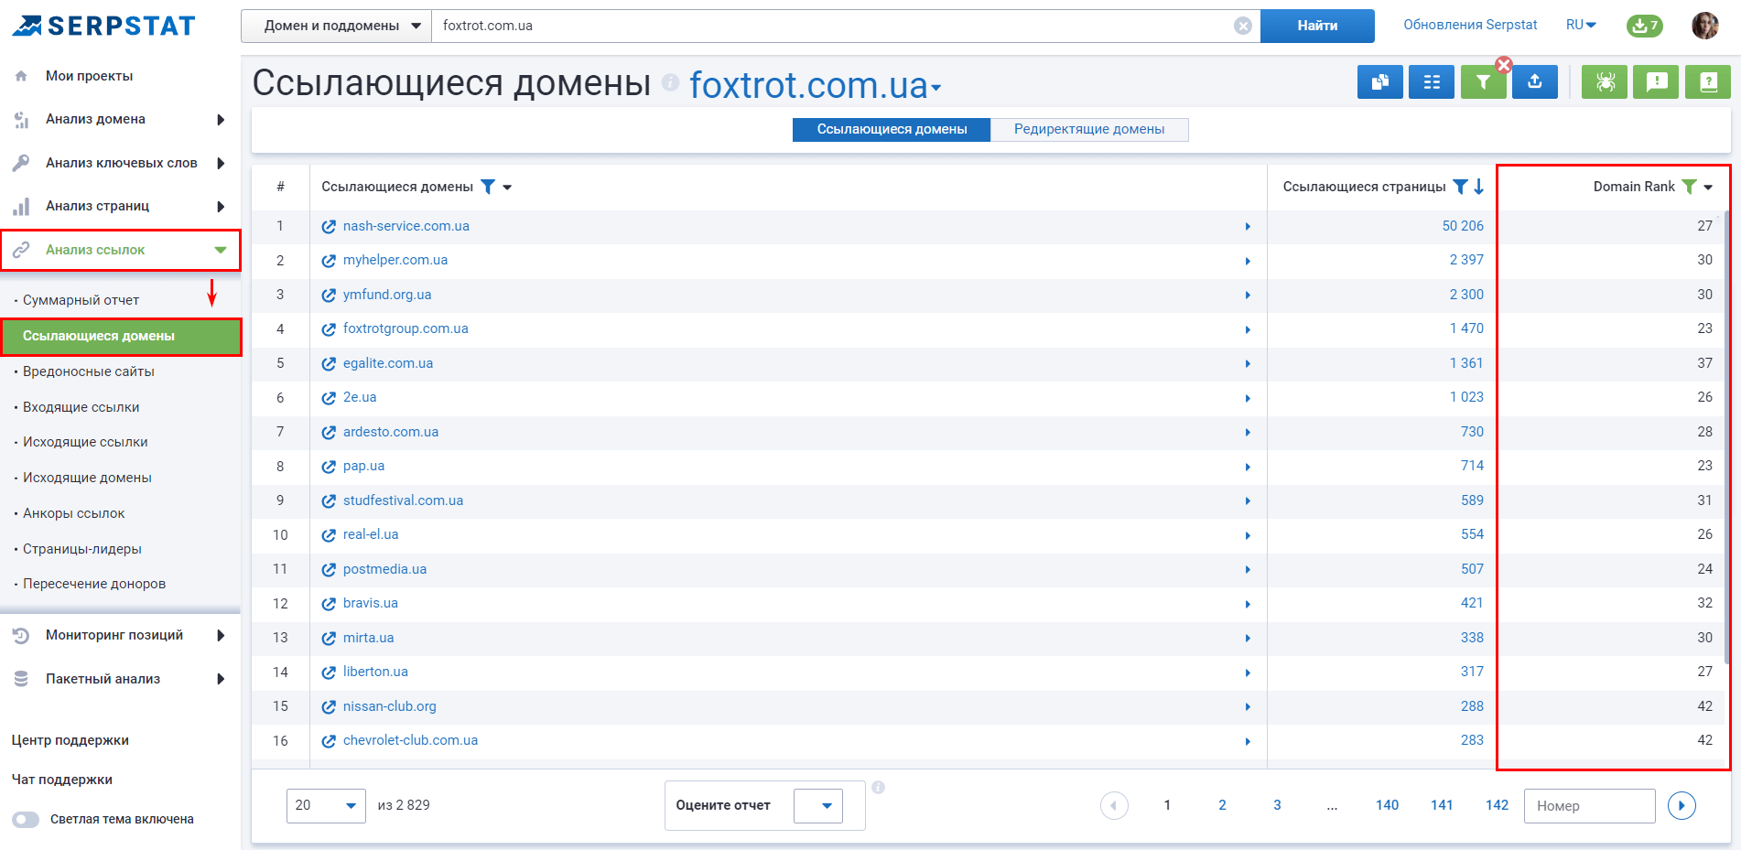Screen dimensions: 1741x850
Task: Open the ardesto.com.ua domain link
Action: pyautogui.click(x=391, y=432)
